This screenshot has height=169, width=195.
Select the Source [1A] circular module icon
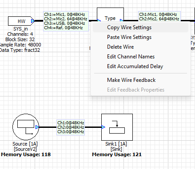tap(26, 127)
